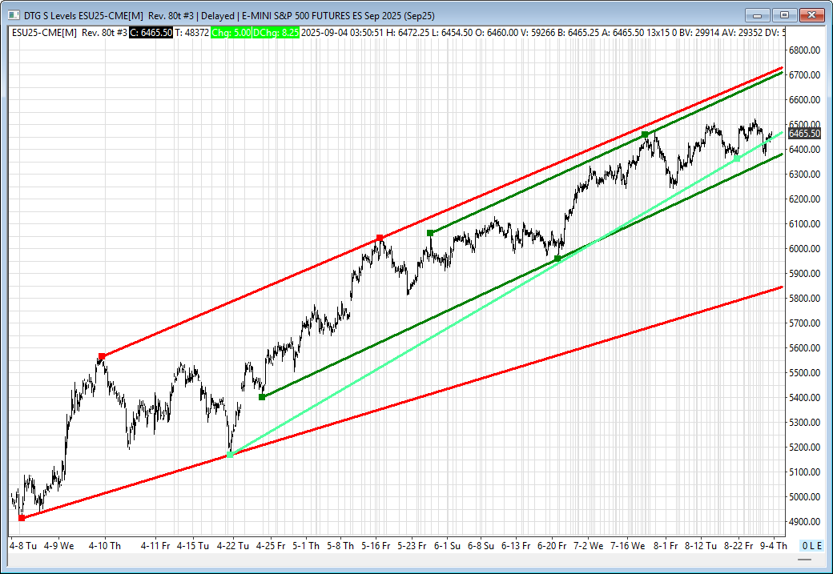Click 'O: 6460.00' in the header line
833x574 pixels.
(x=497, y=32)
